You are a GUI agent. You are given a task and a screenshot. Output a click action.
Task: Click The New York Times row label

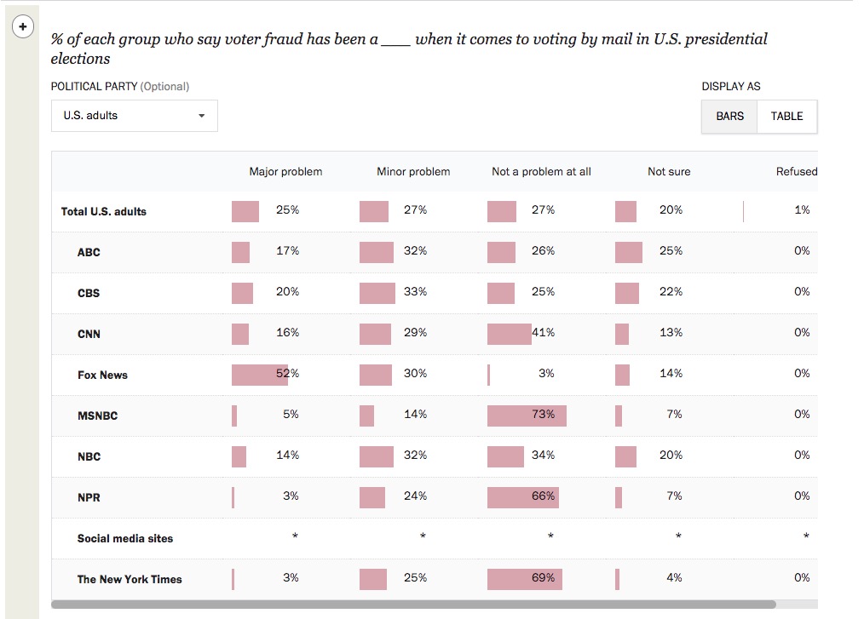pos(130,580)
